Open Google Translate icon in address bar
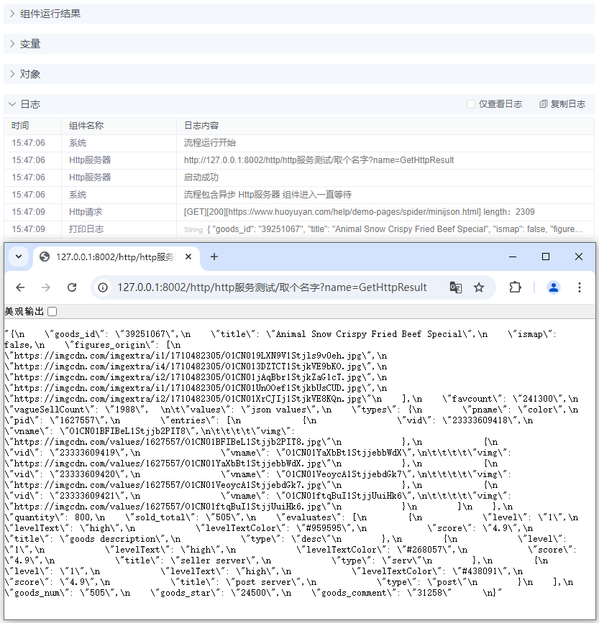 (456, 286)
